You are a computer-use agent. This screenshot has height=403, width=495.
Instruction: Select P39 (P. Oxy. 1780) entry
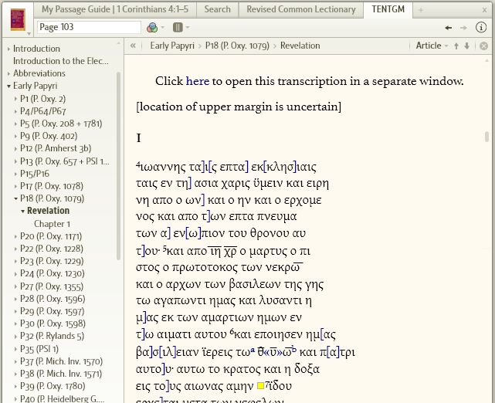click(53, 386)
